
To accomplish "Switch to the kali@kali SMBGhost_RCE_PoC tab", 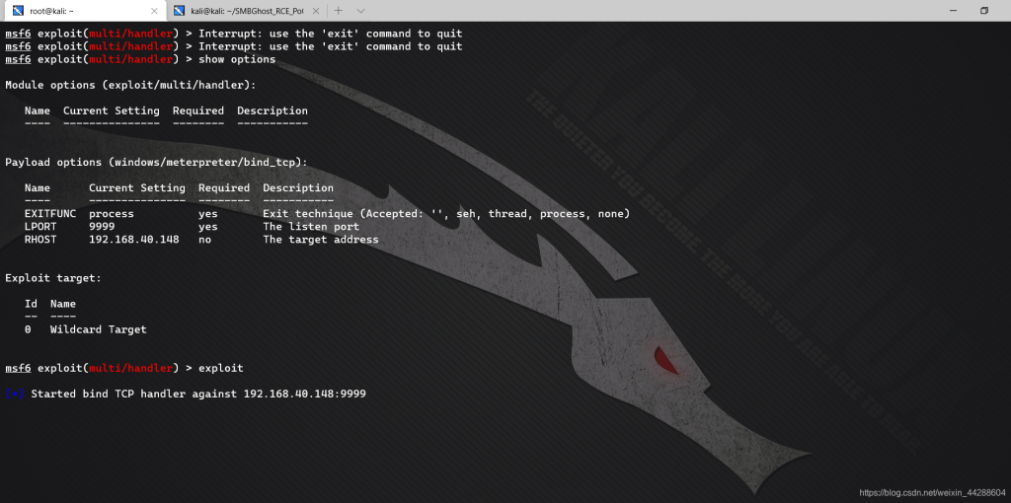I will 249,11.
